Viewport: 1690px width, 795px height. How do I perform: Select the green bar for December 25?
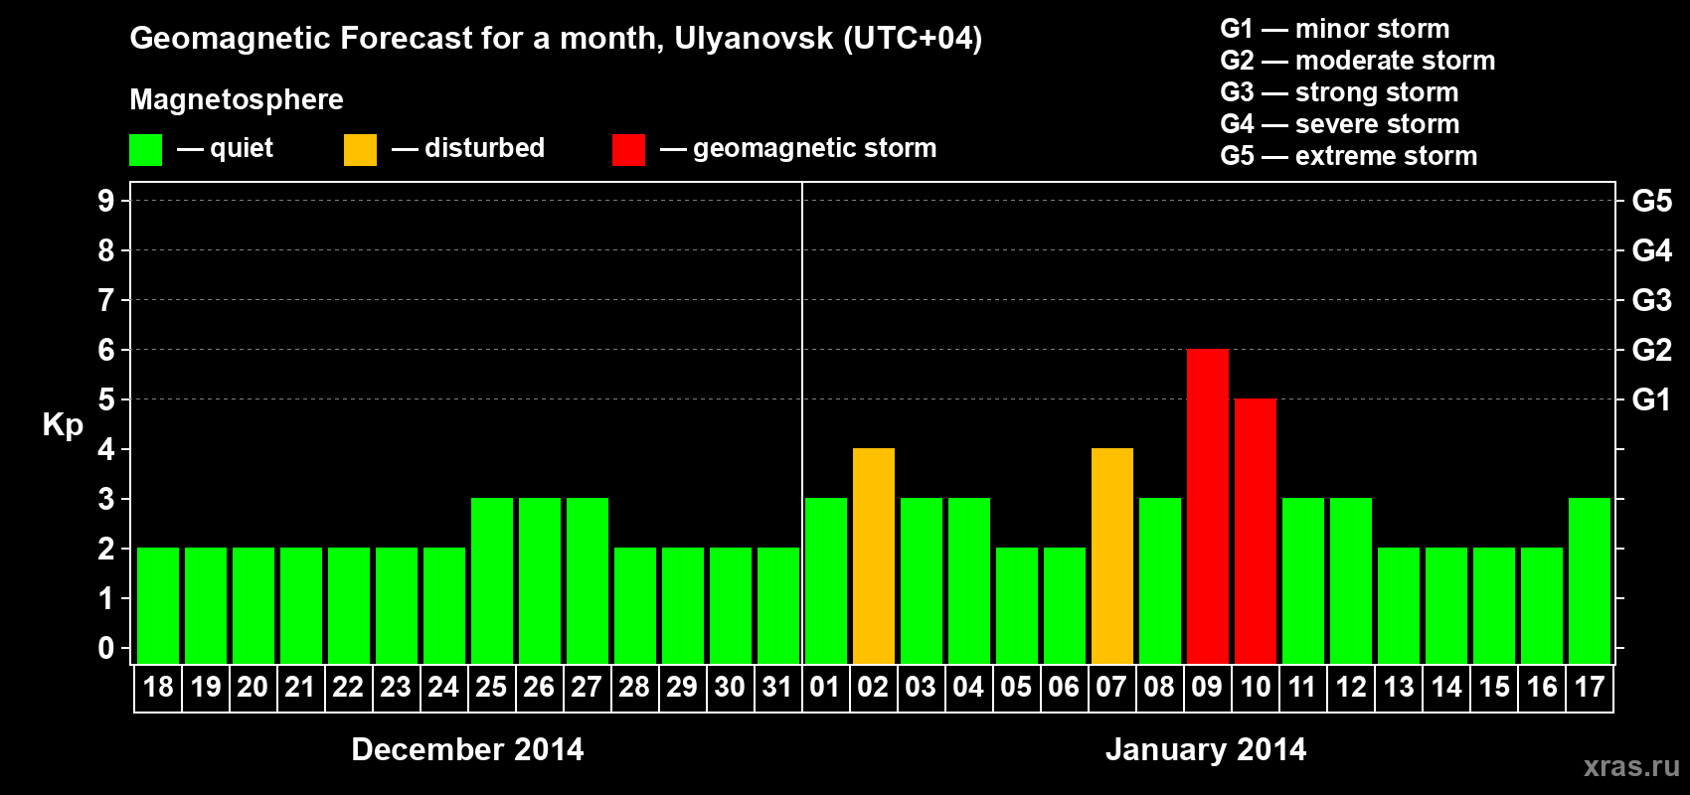[x=491, y=580]
